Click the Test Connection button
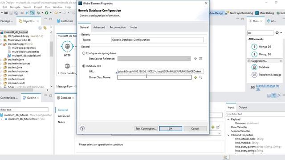 coord(146,128)
